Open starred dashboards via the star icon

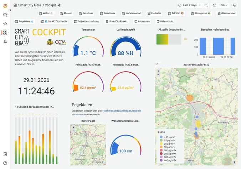click(x=5, y=23)
